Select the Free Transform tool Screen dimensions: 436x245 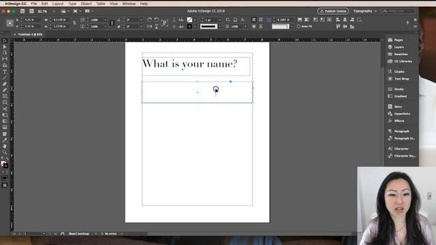point(5,115)
